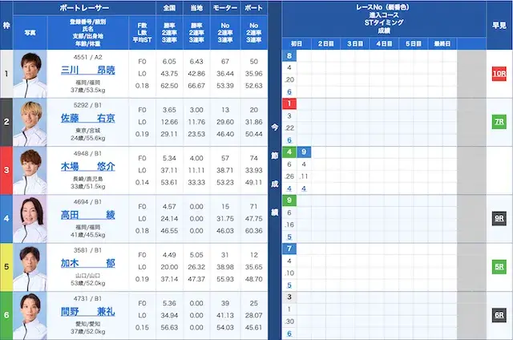Click the ボートレーサー header
The width and height of the screenshot is (513, 340).
[84, 8]
